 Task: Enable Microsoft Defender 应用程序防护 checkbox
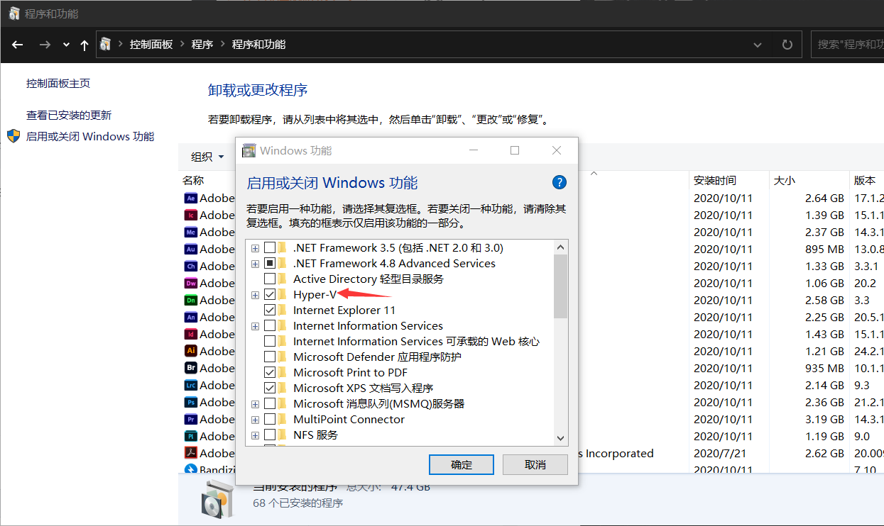coord(270,357)
